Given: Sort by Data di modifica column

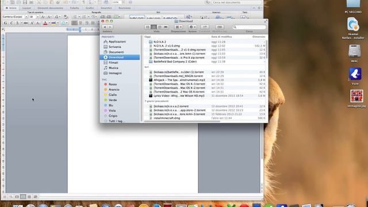Looking at the screenshot, I should (x=221, y=37).
